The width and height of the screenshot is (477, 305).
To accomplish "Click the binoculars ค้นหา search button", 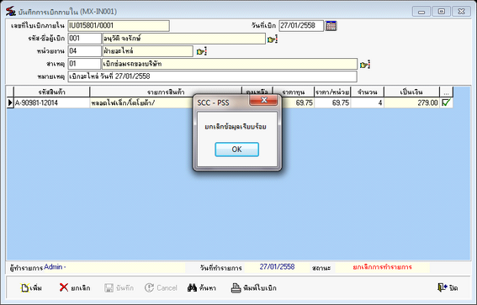I will click(201, 287).
